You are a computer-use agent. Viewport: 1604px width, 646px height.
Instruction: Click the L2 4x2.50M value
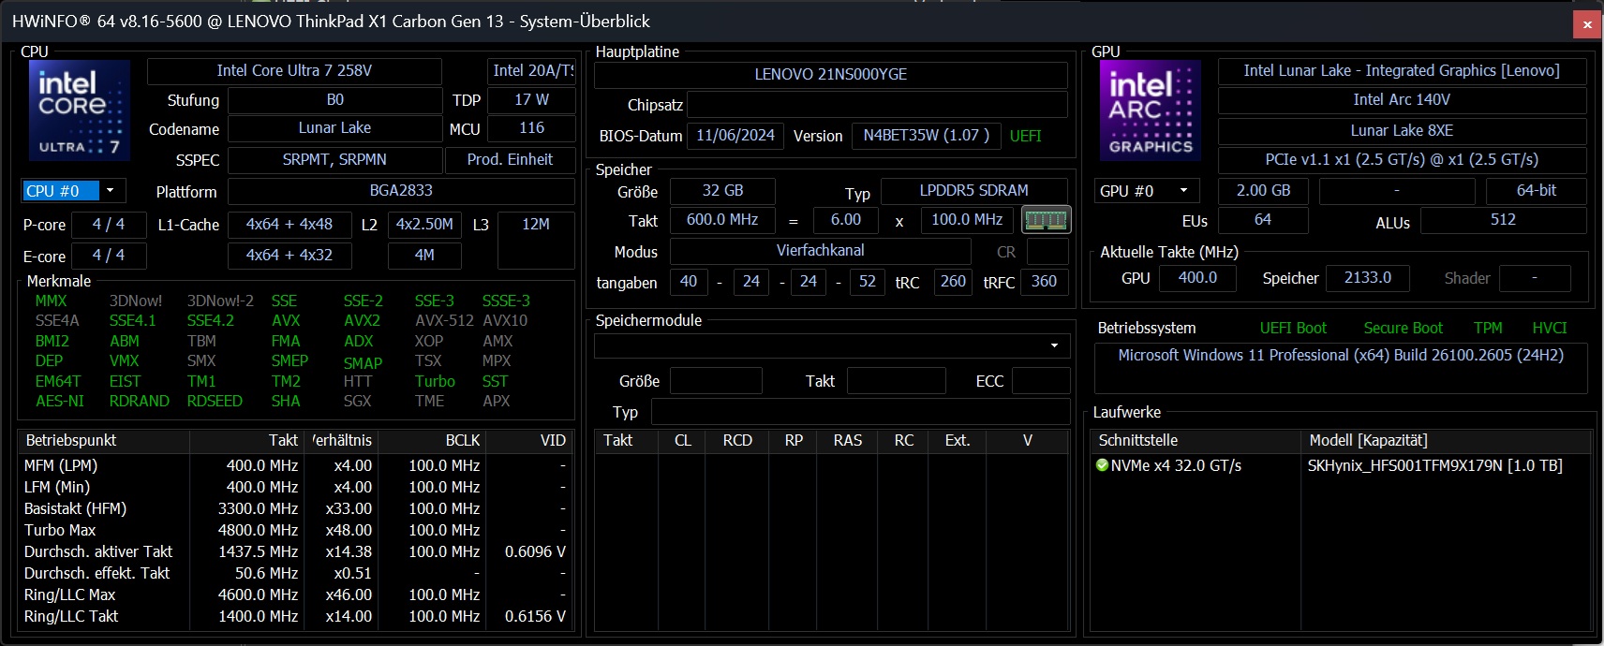424,225
